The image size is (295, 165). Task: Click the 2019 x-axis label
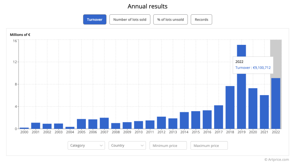(x=241, y=132)
